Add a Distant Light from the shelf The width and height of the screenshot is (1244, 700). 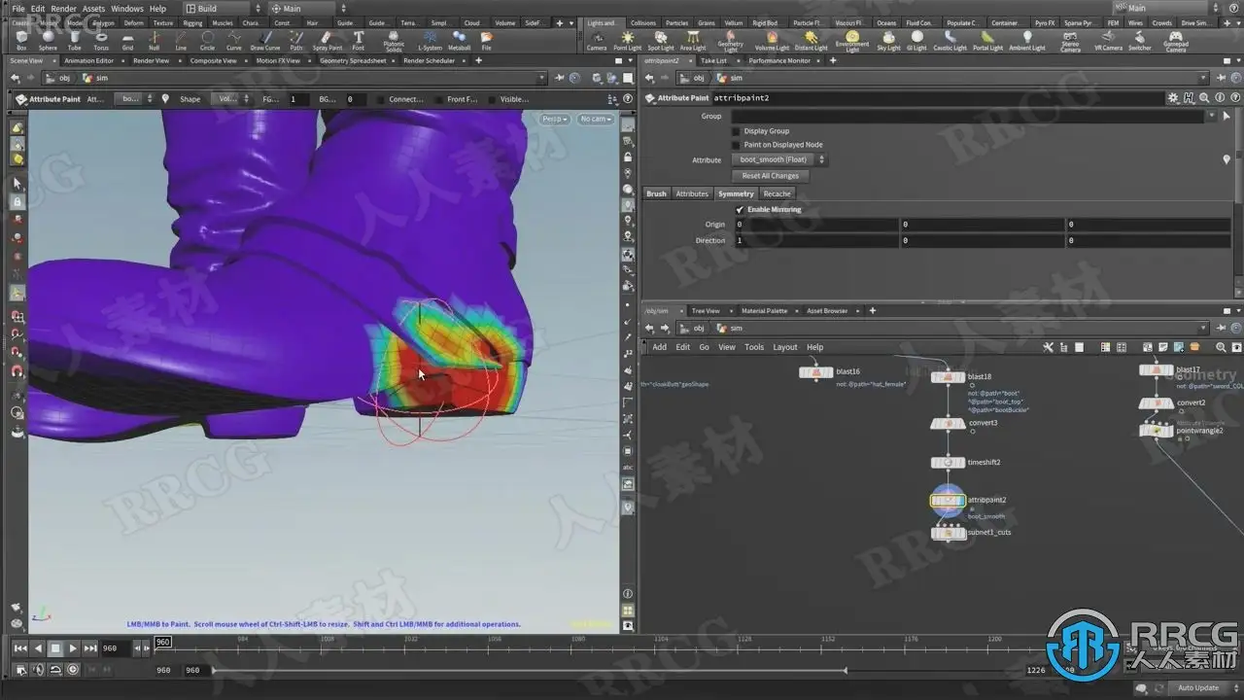[812, 40]
